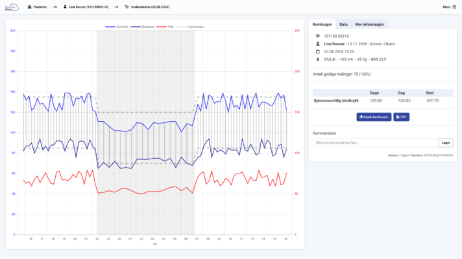
Task: Download the report with the PDF button
Action: click(x=401, y=117)
